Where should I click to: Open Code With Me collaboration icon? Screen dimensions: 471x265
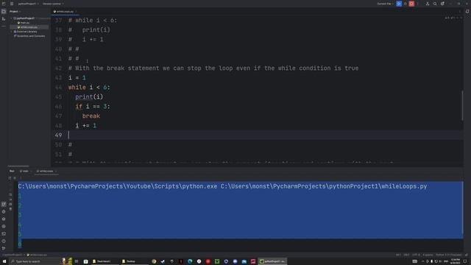[427, 4]
